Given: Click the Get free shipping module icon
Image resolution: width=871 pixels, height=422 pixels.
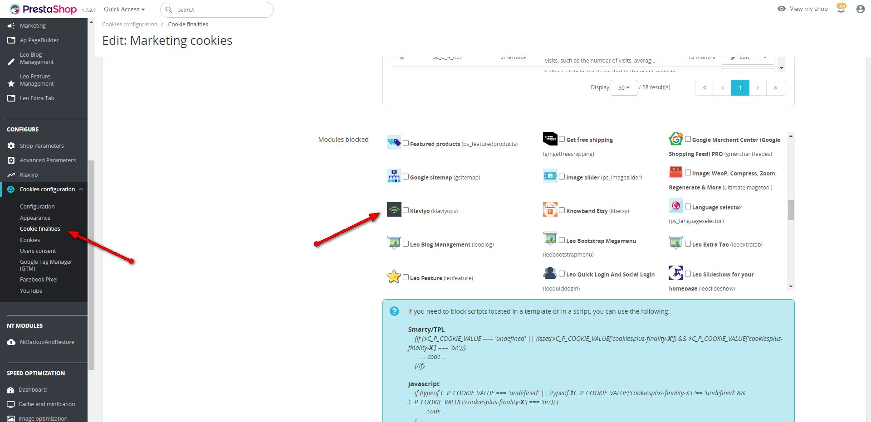Looking at the screenshot, I should pos(550,138).
